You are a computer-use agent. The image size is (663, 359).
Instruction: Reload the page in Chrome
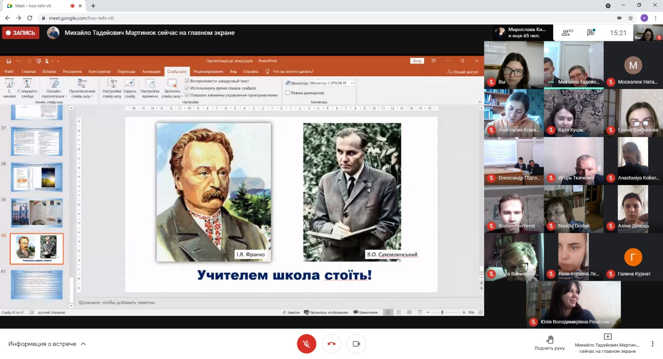pyautogui.click(x=30, y=18)
